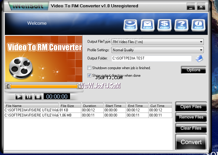Screen dimensions: 218x155
Task: Click the File Name column header
Action: pyautogui.click(x=32, y=106)
